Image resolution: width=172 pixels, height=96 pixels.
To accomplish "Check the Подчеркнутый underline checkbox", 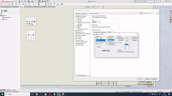I will click(x=126, y=52).
